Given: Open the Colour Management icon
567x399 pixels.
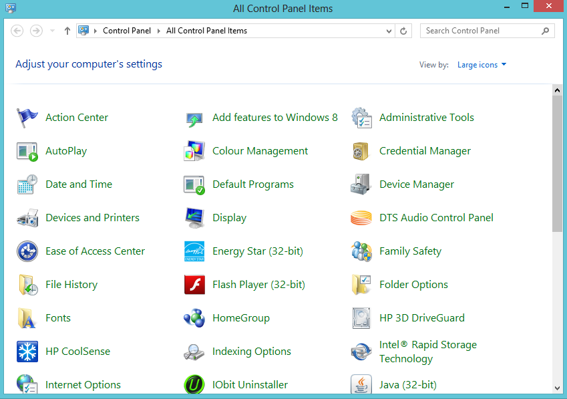Looking at the screenshot, I should [194, 151].
